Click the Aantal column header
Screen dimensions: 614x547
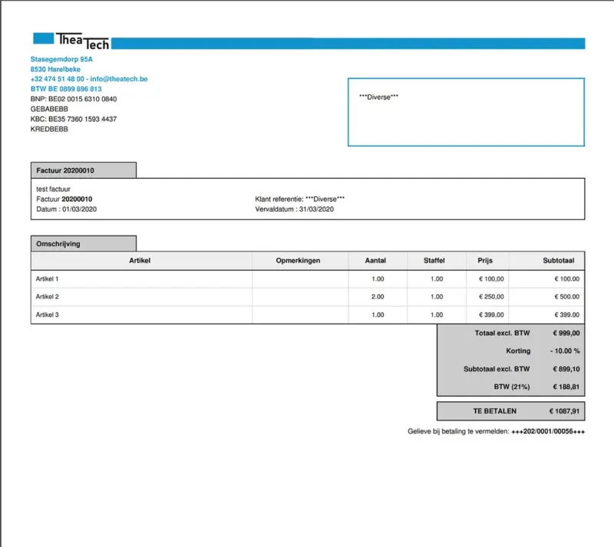(x=375, y=260)
